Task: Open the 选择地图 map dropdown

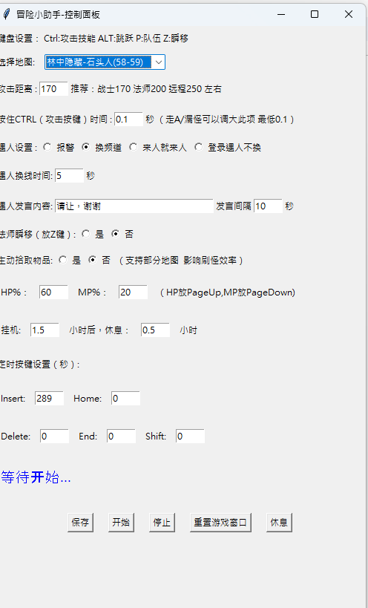Action: pos(105,62)
